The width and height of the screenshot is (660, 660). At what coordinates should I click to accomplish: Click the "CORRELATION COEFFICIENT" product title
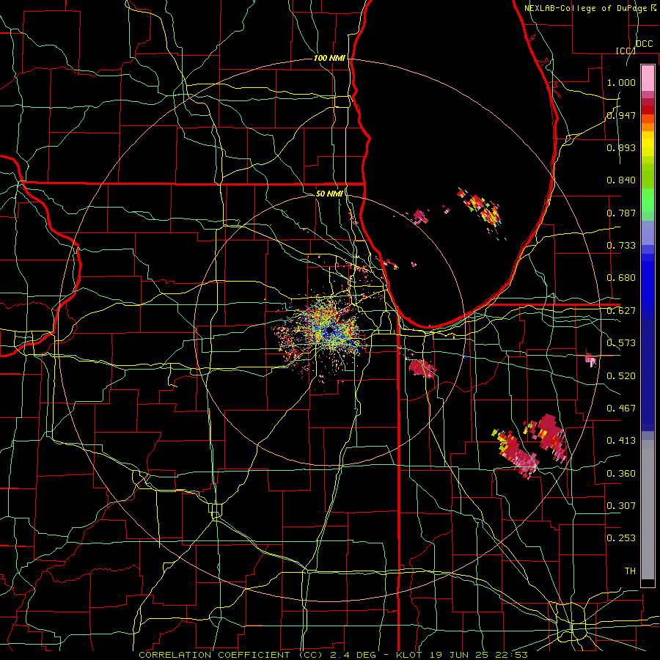(x=216, y=655)
